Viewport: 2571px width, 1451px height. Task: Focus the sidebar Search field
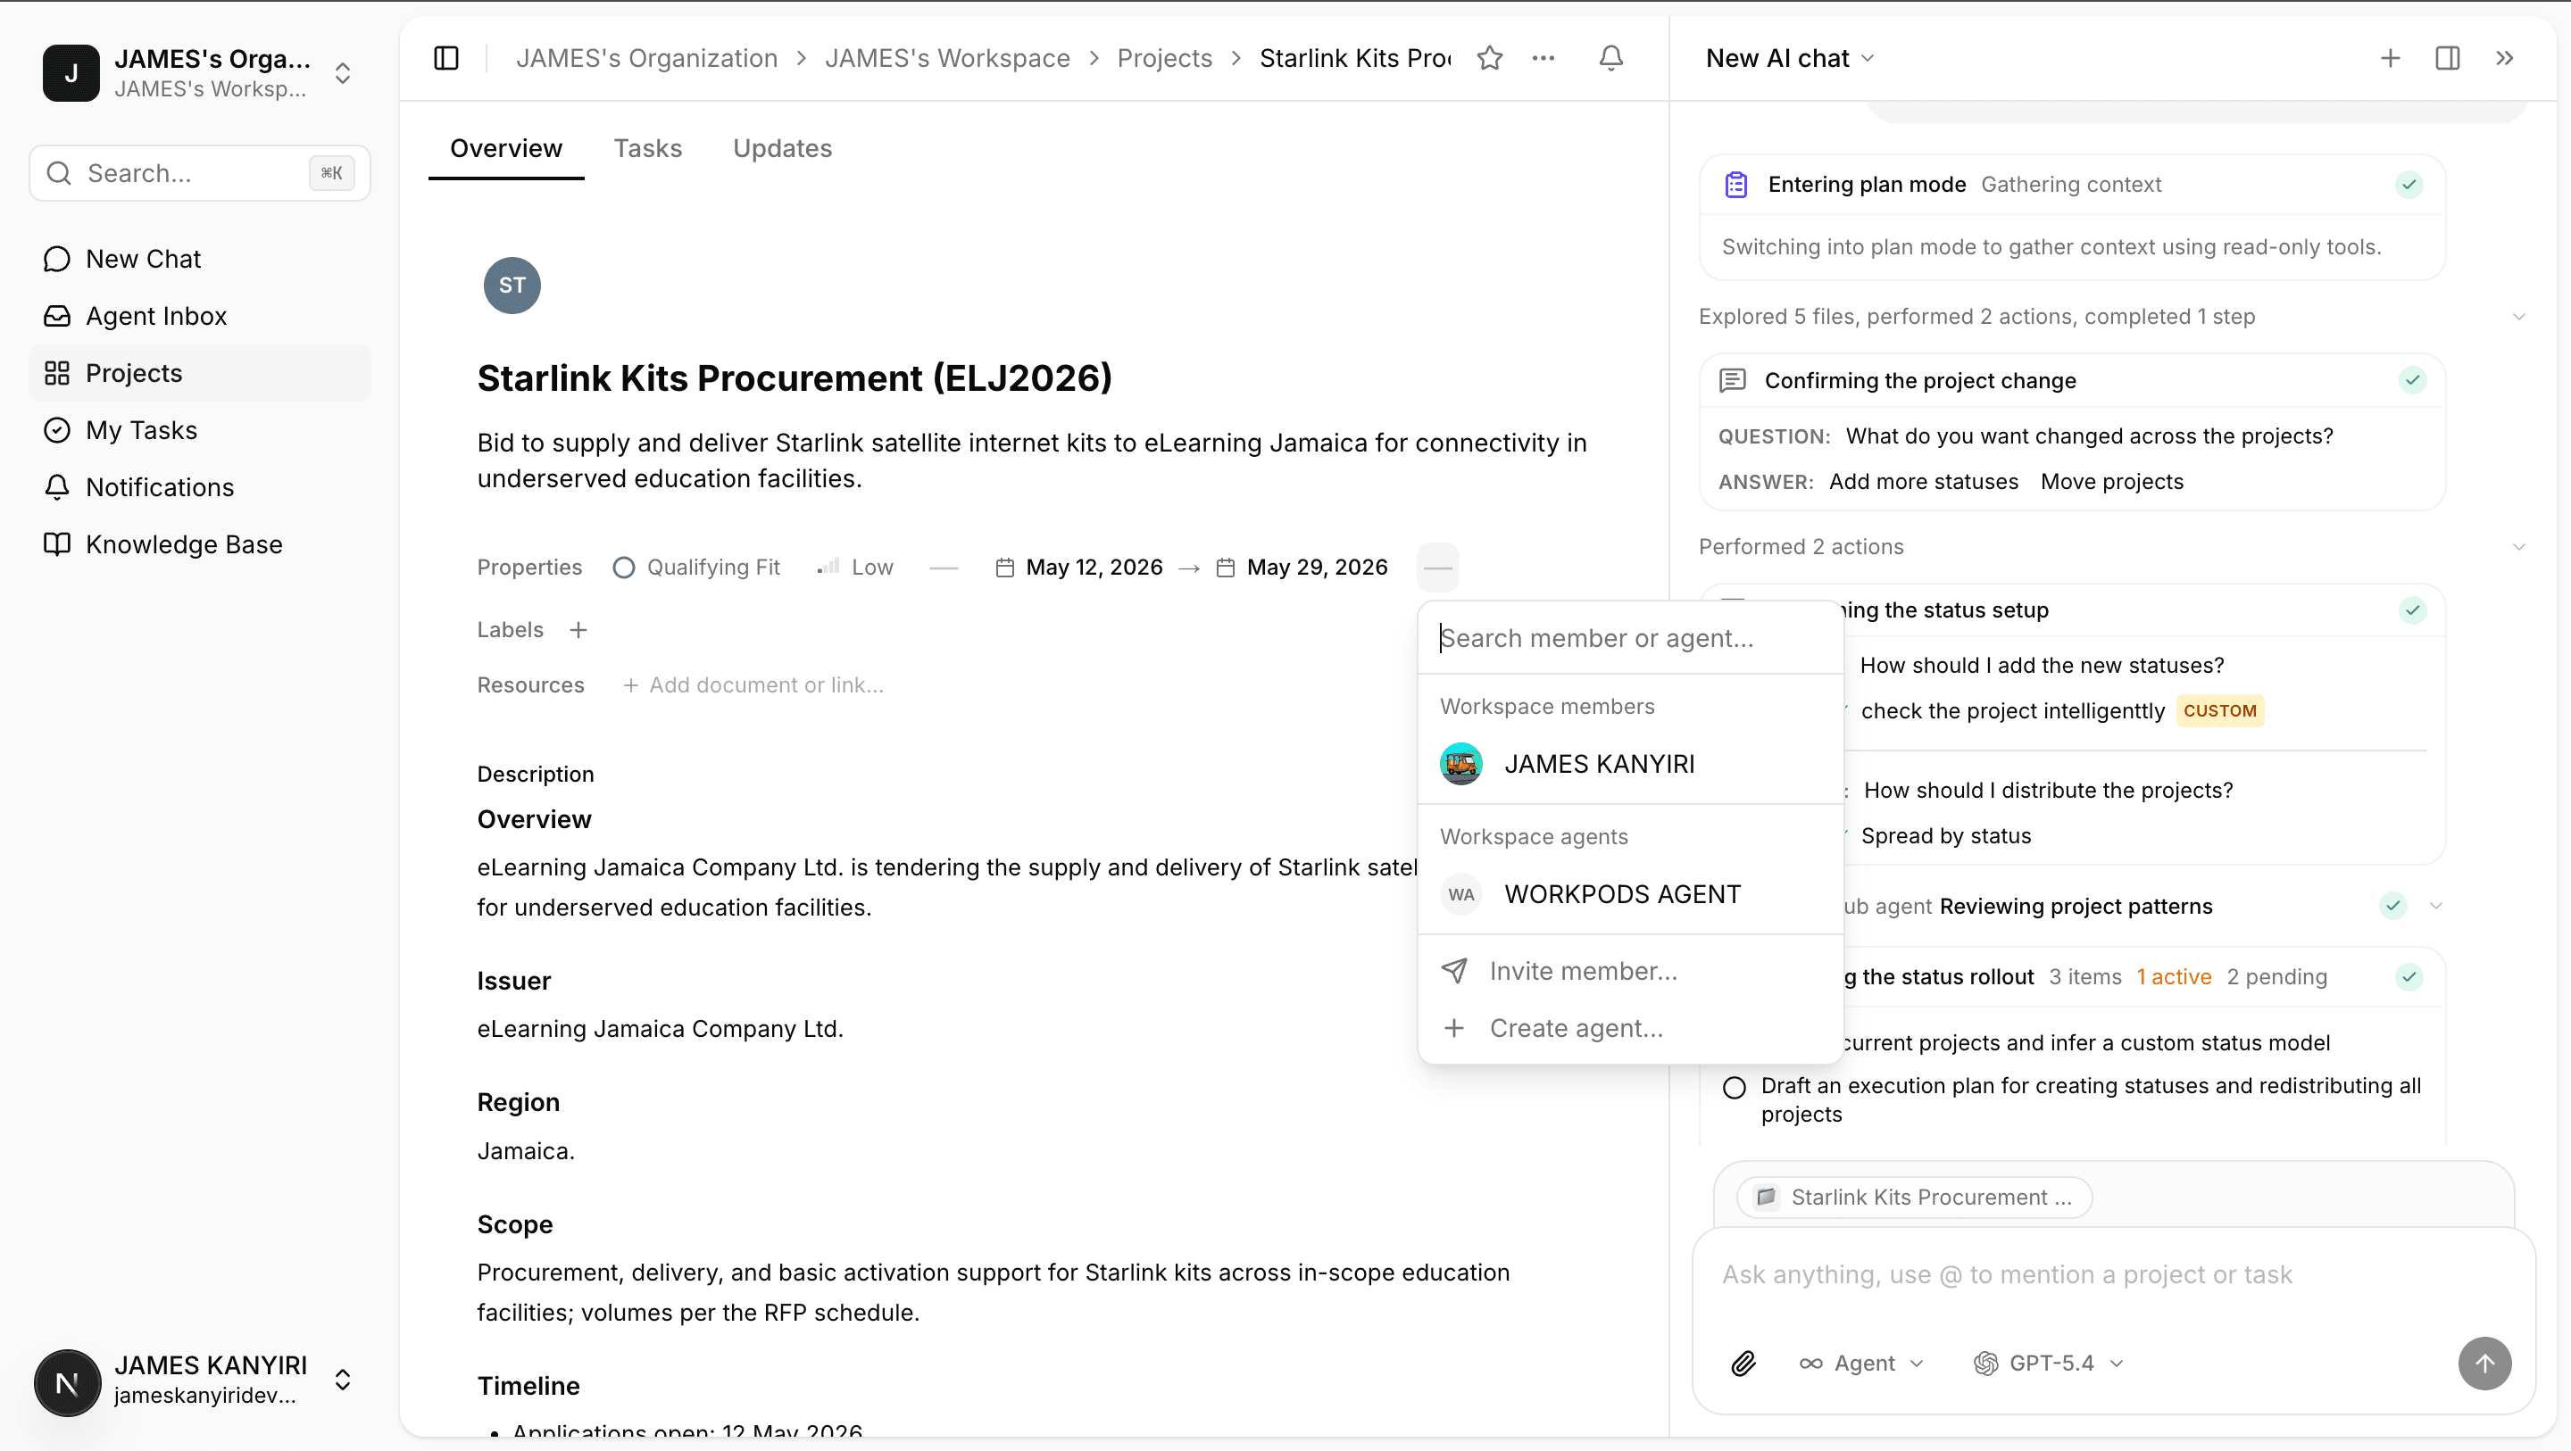(x=200, y=174)
